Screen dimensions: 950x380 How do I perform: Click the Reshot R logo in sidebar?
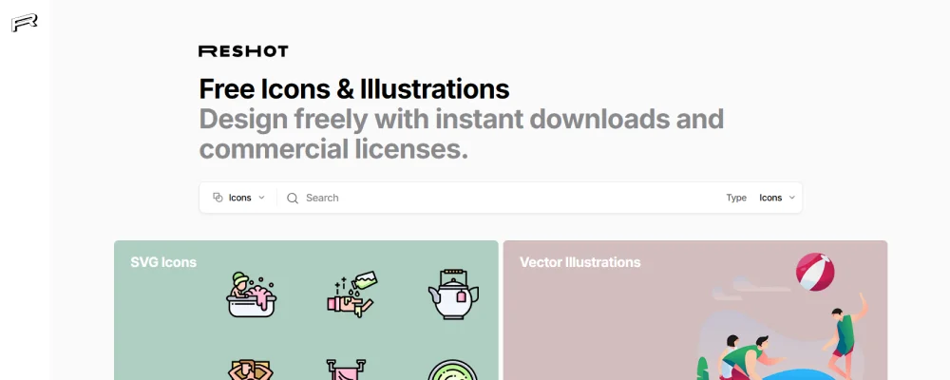(25, 23)
